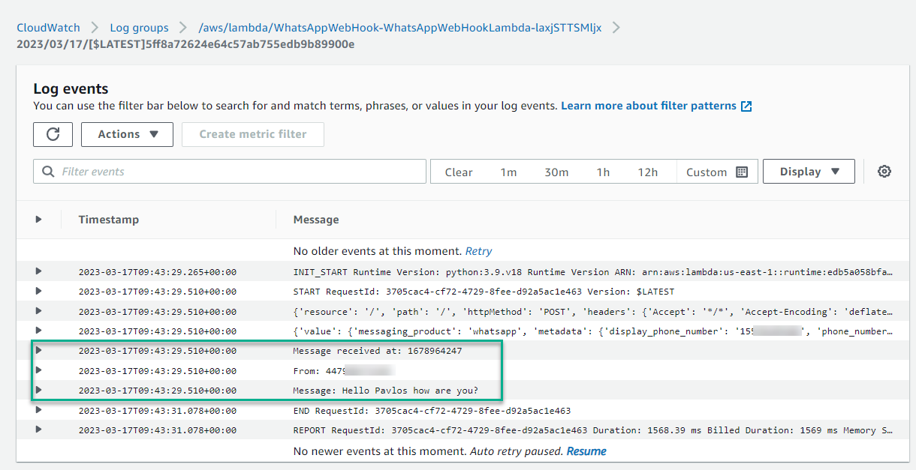Select the 1m time range
The height and width of the screenshot is (470, 916).
coord(508,172)
